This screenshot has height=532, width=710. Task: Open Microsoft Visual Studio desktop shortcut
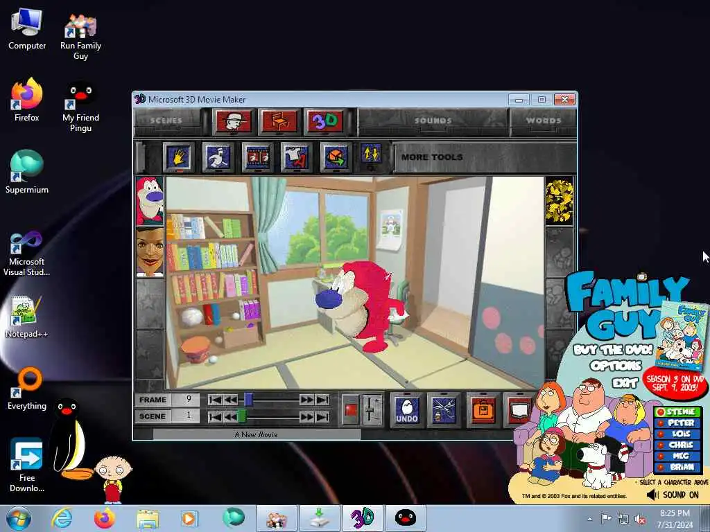click(27, 254)
